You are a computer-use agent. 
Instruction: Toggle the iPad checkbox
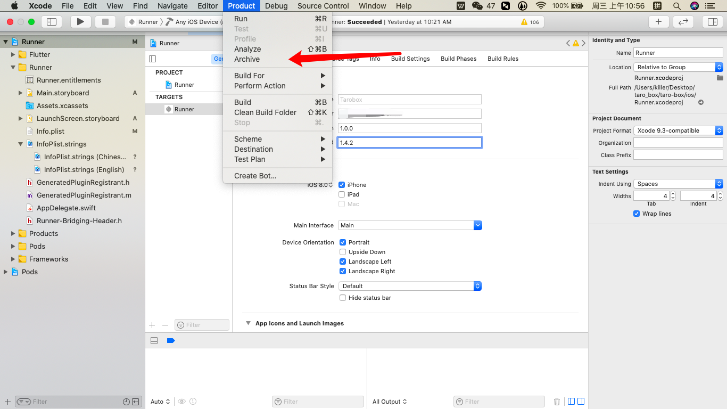coord(342,194)
